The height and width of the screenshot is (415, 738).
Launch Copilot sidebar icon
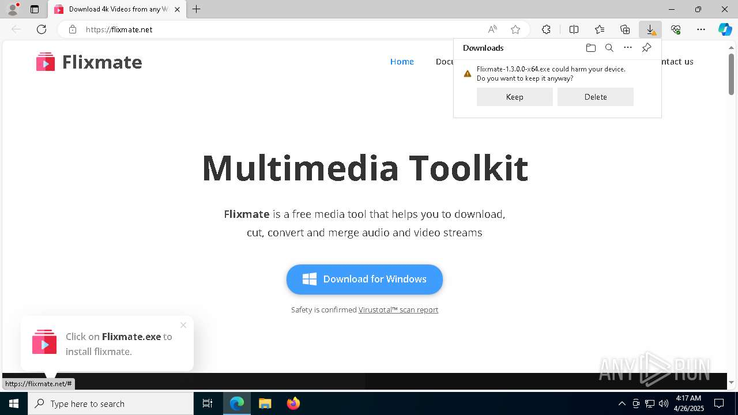coord(725,29)
